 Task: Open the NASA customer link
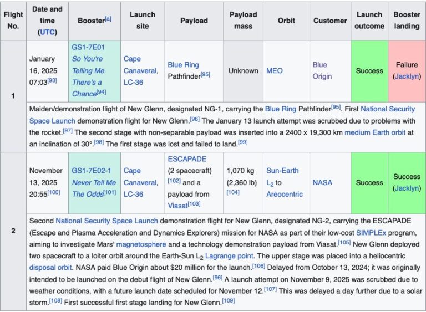pos(322,182)
